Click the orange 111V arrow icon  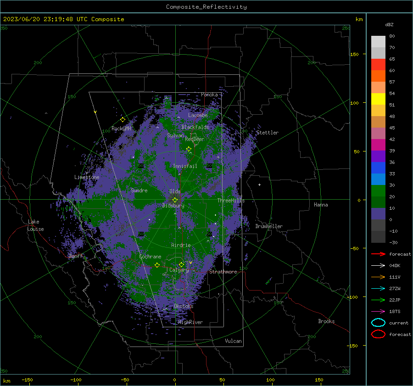pos(378,277)
